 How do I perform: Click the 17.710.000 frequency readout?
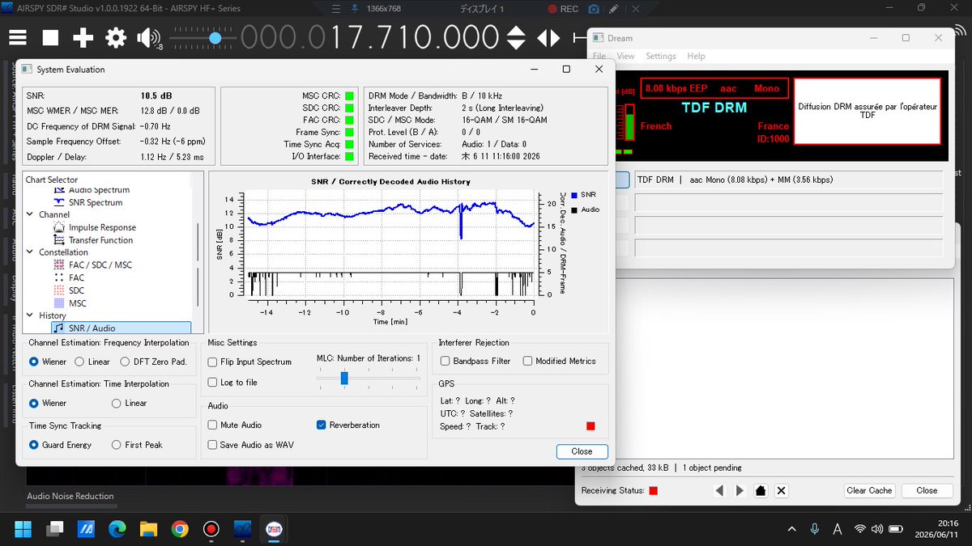(414, 37)
